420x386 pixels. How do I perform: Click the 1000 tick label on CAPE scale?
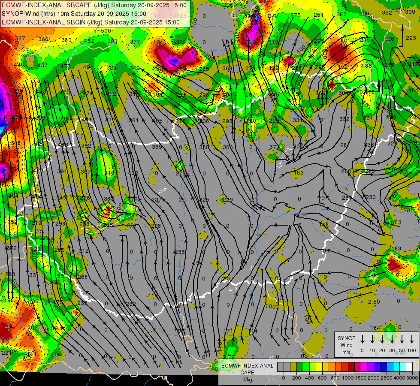click(348, 378)
